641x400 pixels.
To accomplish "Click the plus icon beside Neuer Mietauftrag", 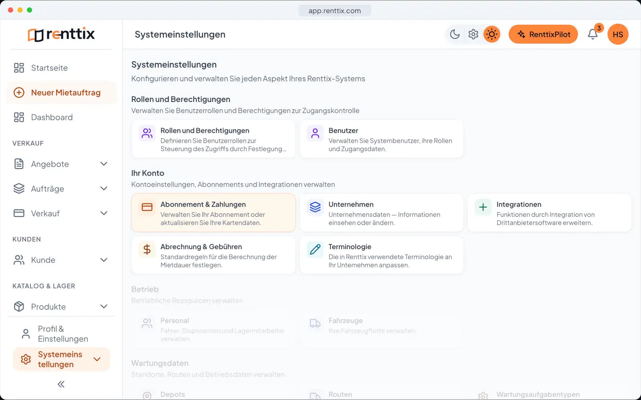I will point(19,93).
